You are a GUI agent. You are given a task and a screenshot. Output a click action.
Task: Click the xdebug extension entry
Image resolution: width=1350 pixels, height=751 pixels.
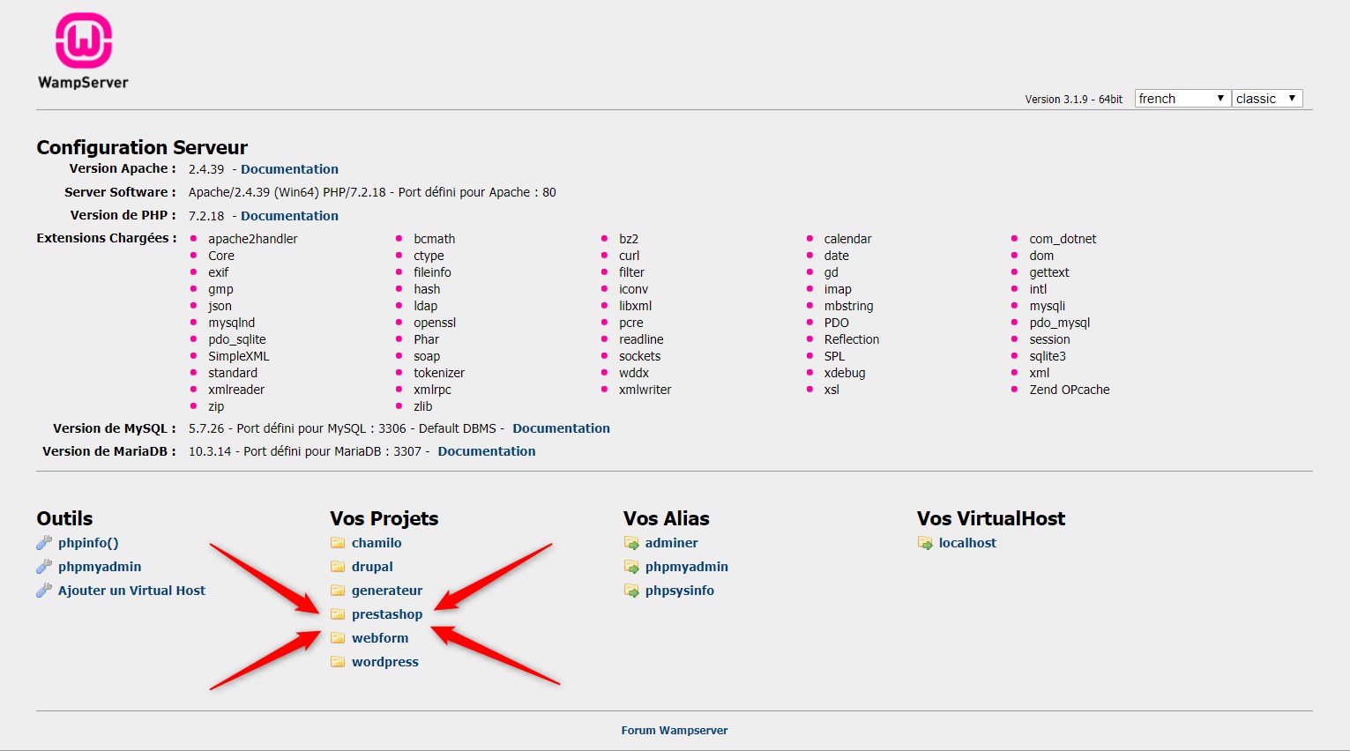pyautogui.click(x=845, y=373)
